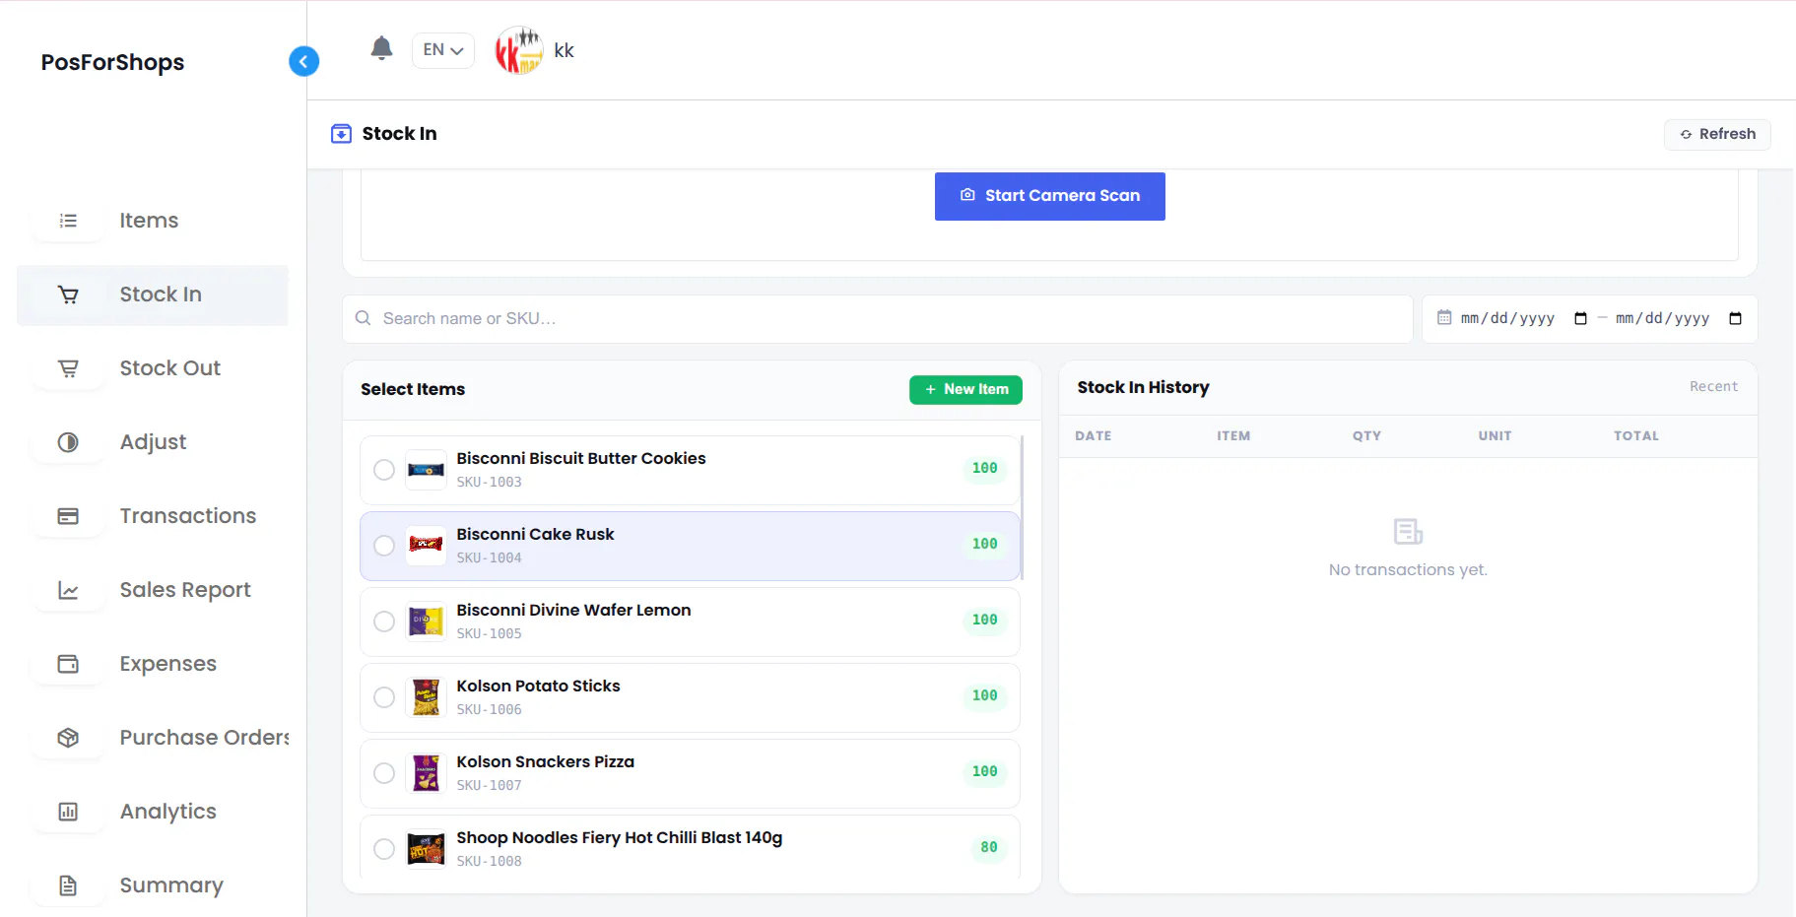Image resolution: width=1796 pixels, height=917 pixels.
Task: Click the Stock In header icon
Action: [341, 134]
